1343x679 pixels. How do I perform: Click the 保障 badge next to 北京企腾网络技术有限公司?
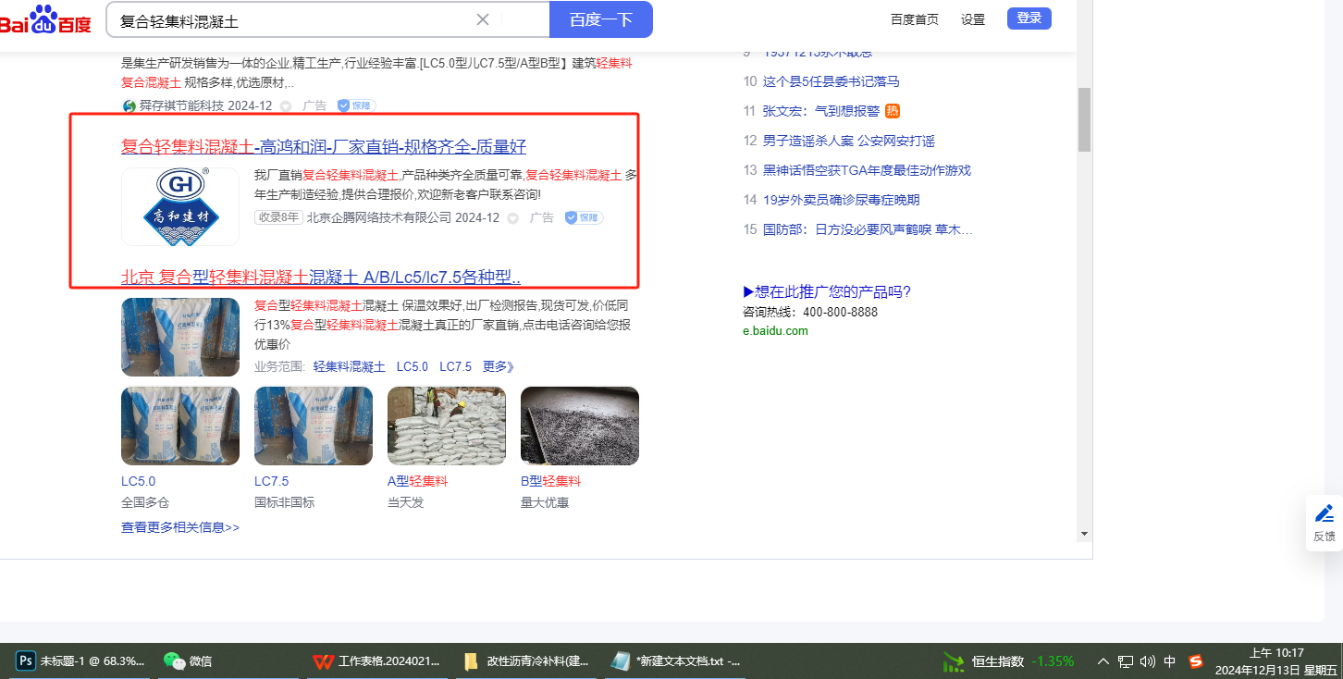(x=584, y=217)
